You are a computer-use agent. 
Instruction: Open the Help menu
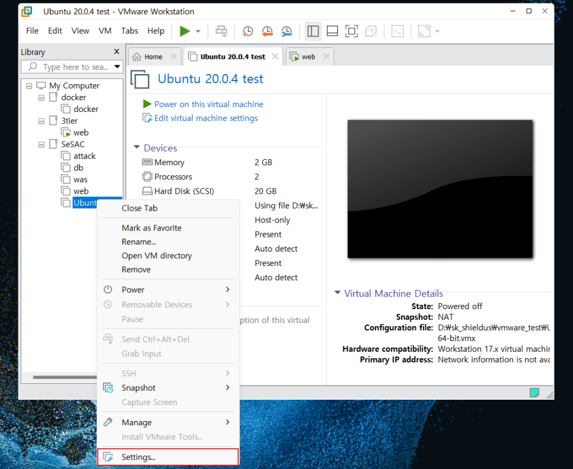(155, 31)
